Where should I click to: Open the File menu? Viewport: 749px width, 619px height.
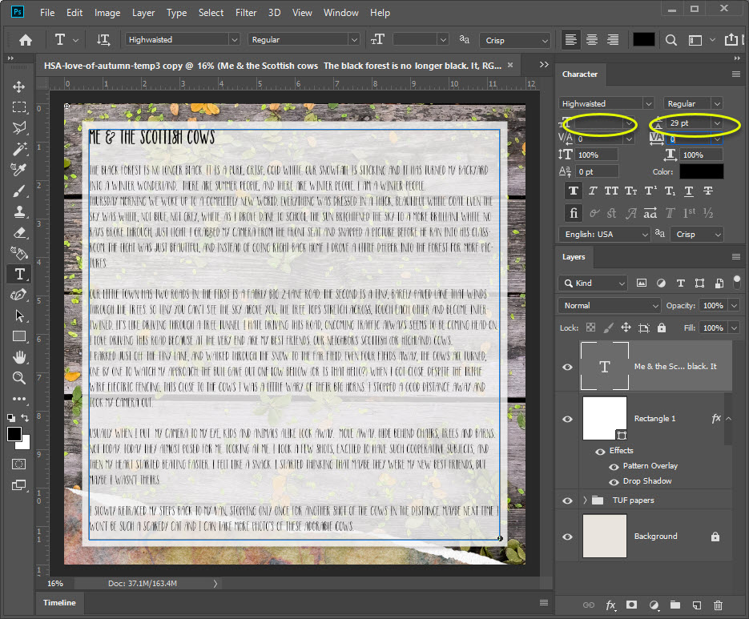pyautogui.click(x=46, y=13)
